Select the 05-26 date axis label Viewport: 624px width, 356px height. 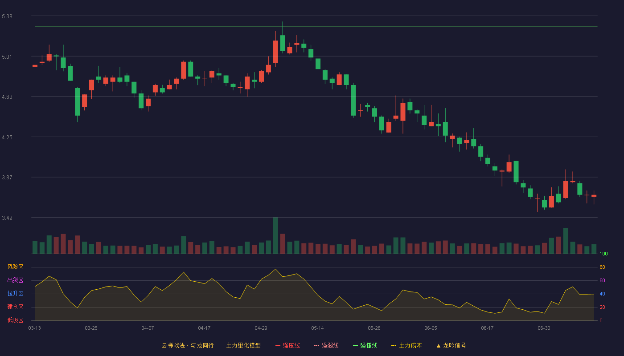point(374,328)
